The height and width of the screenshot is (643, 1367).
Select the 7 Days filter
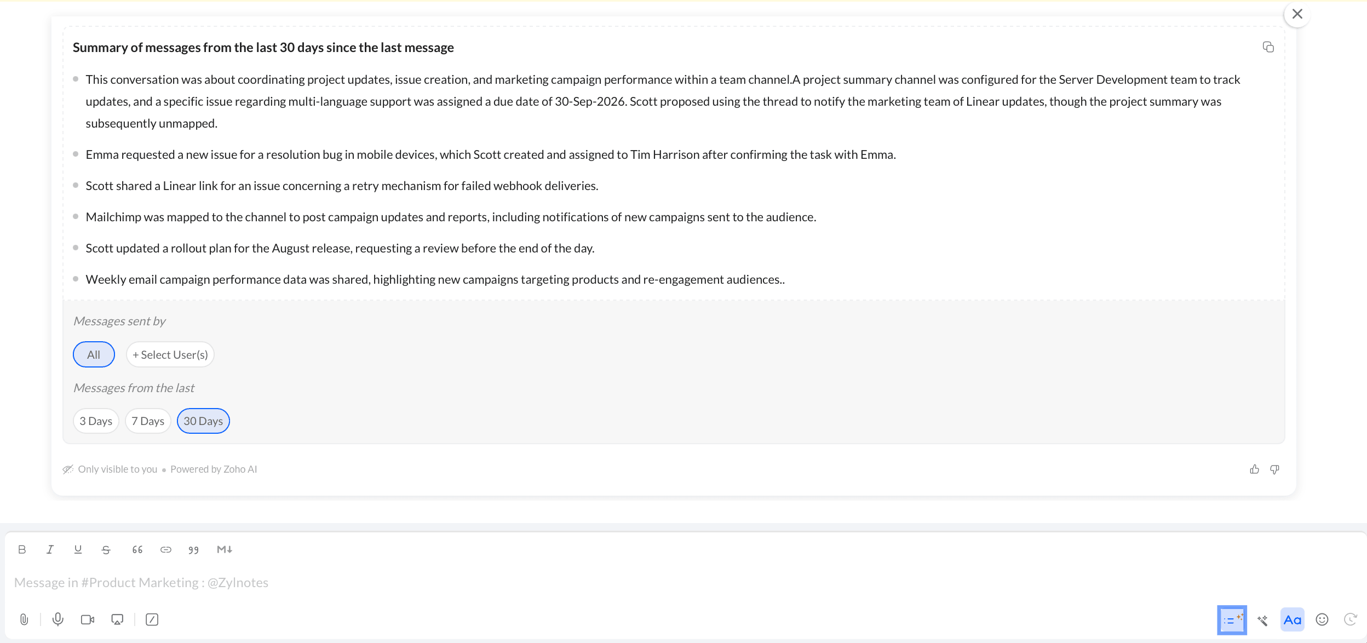pos(148,421)
